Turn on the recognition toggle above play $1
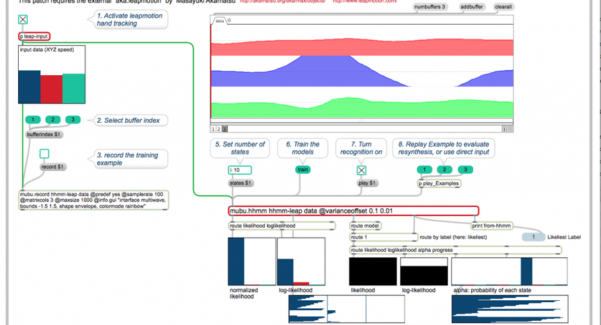 click(362, 171)
